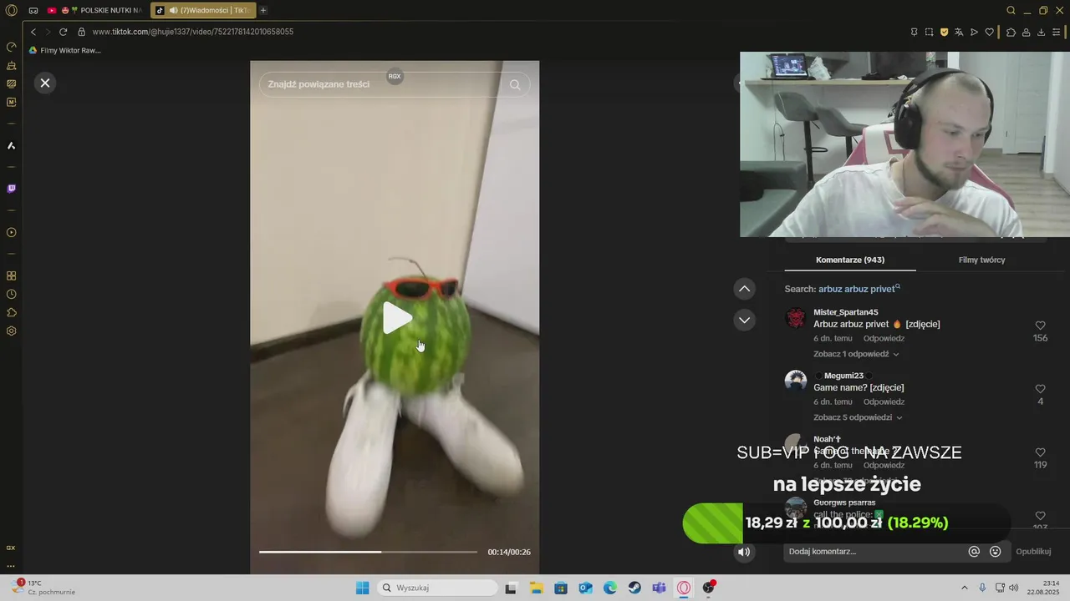The height and width of the screenshot is (601, 1070).
Task: Switch to Komentarze (943) tab
Action: pyautogui.click(x=850, y=260)
